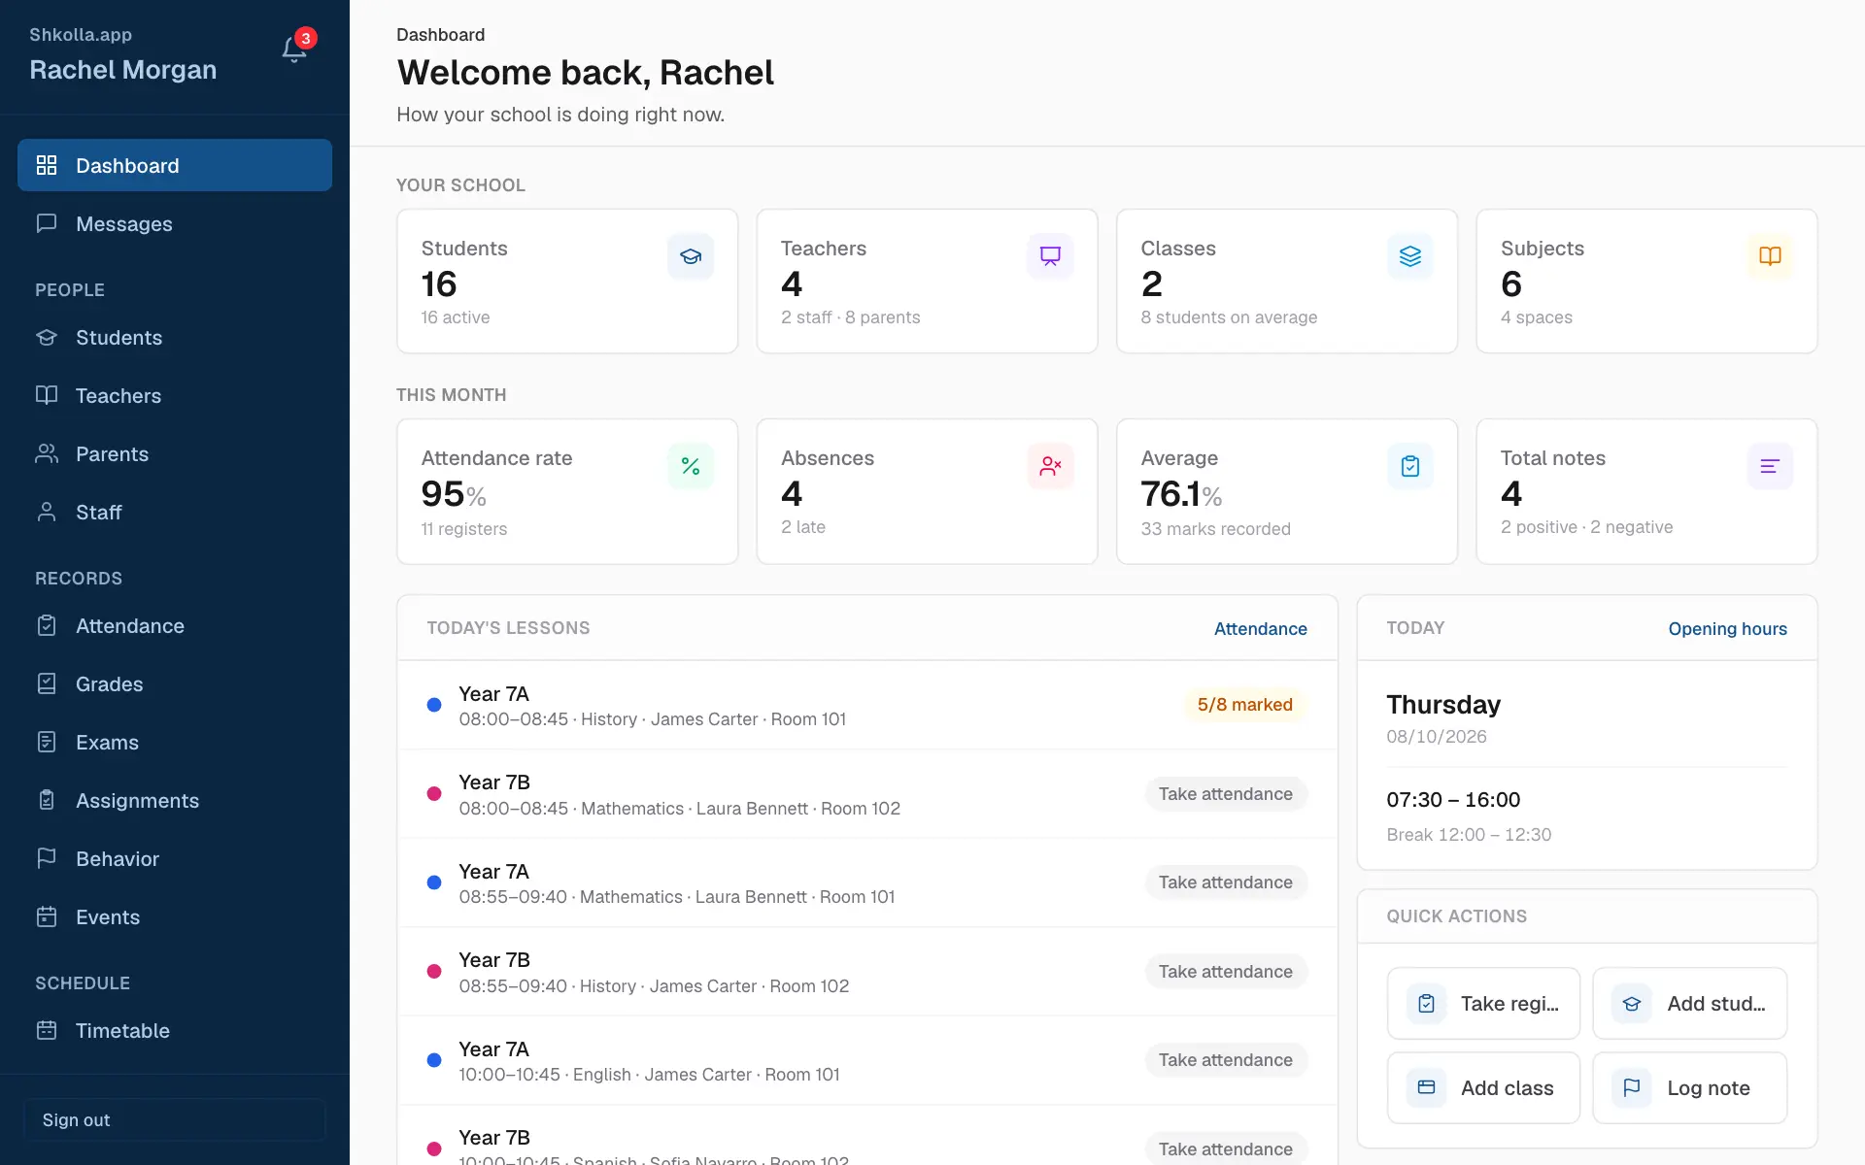Click the Messages speech bubble icon
1865x1165 pixels.
click(x=47, y=223)
